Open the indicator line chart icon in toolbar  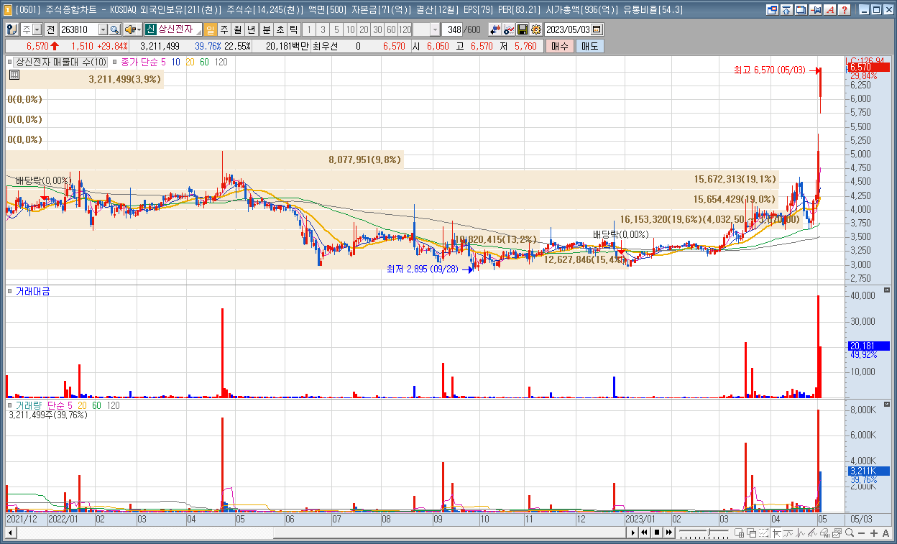coord(509,29)
